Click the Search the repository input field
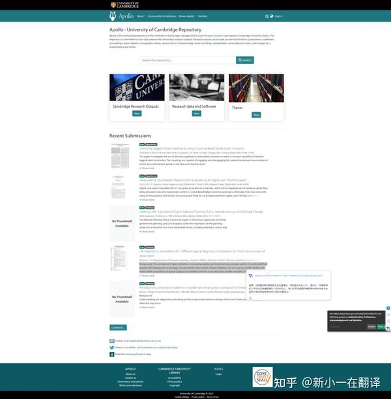 (188, 60)
